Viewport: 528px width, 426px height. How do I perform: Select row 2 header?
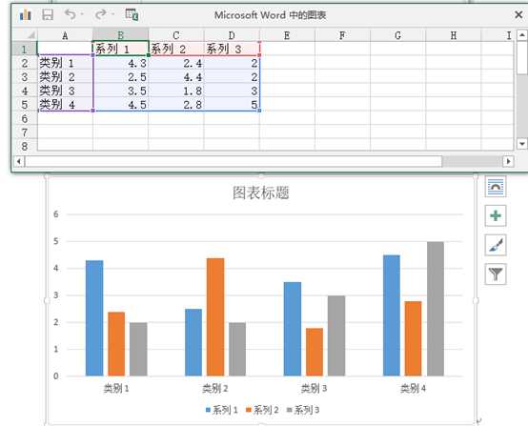24,63
